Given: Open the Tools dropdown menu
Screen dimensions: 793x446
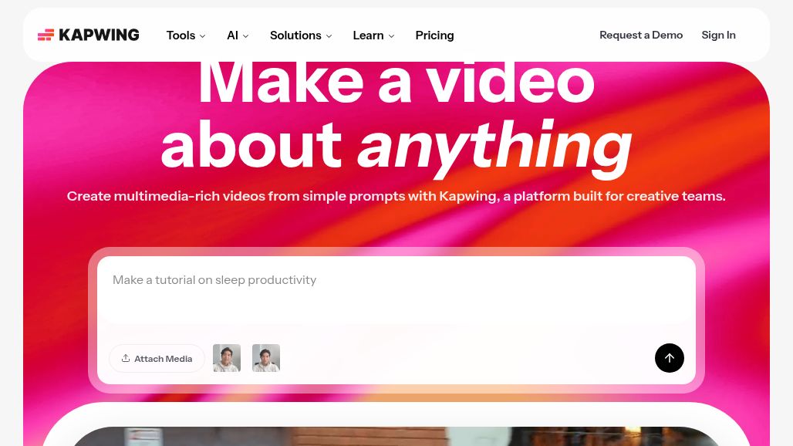Looking at the screenshot, I should (x=186, y=35).
